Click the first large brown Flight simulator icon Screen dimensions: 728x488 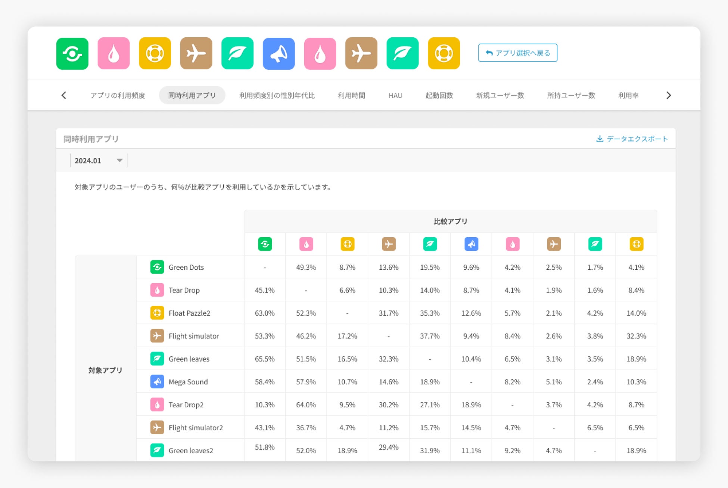pyautogui.click(x=196, y=54)
